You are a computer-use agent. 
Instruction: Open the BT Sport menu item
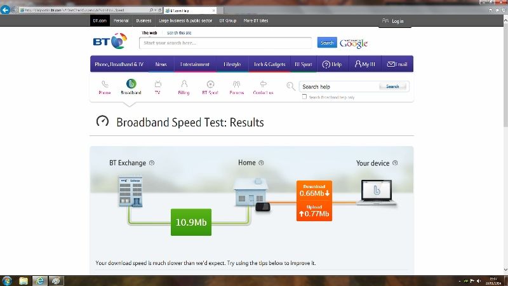click(x=304, y=64)
